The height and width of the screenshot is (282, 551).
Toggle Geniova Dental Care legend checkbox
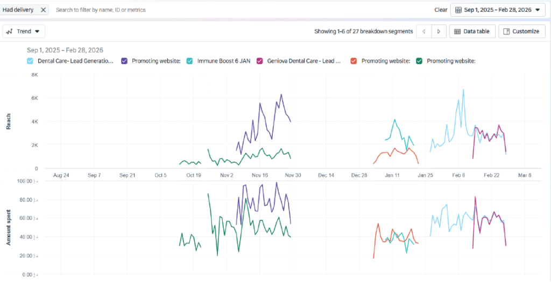(260, 61)
